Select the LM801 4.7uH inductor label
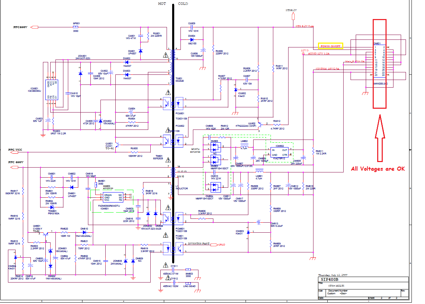This screenshot has width=425, height=304. pos(259,178)
